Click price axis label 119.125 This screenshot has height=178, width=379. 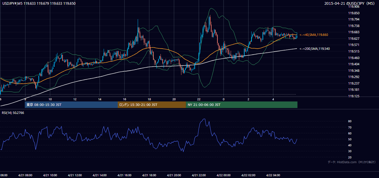pyautogui.click(x=354, y=96)
